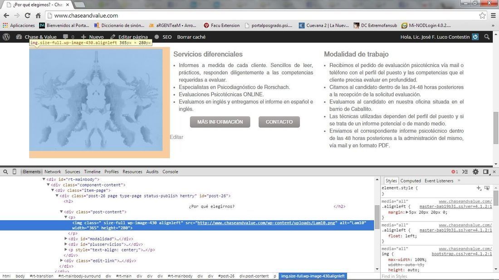
Task: Go back using browser back arrow
Action: point(6,15)
